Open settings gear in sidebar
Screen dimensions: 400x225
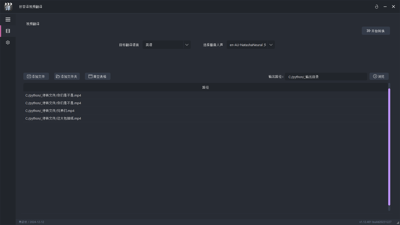click(x=8, y=42)
